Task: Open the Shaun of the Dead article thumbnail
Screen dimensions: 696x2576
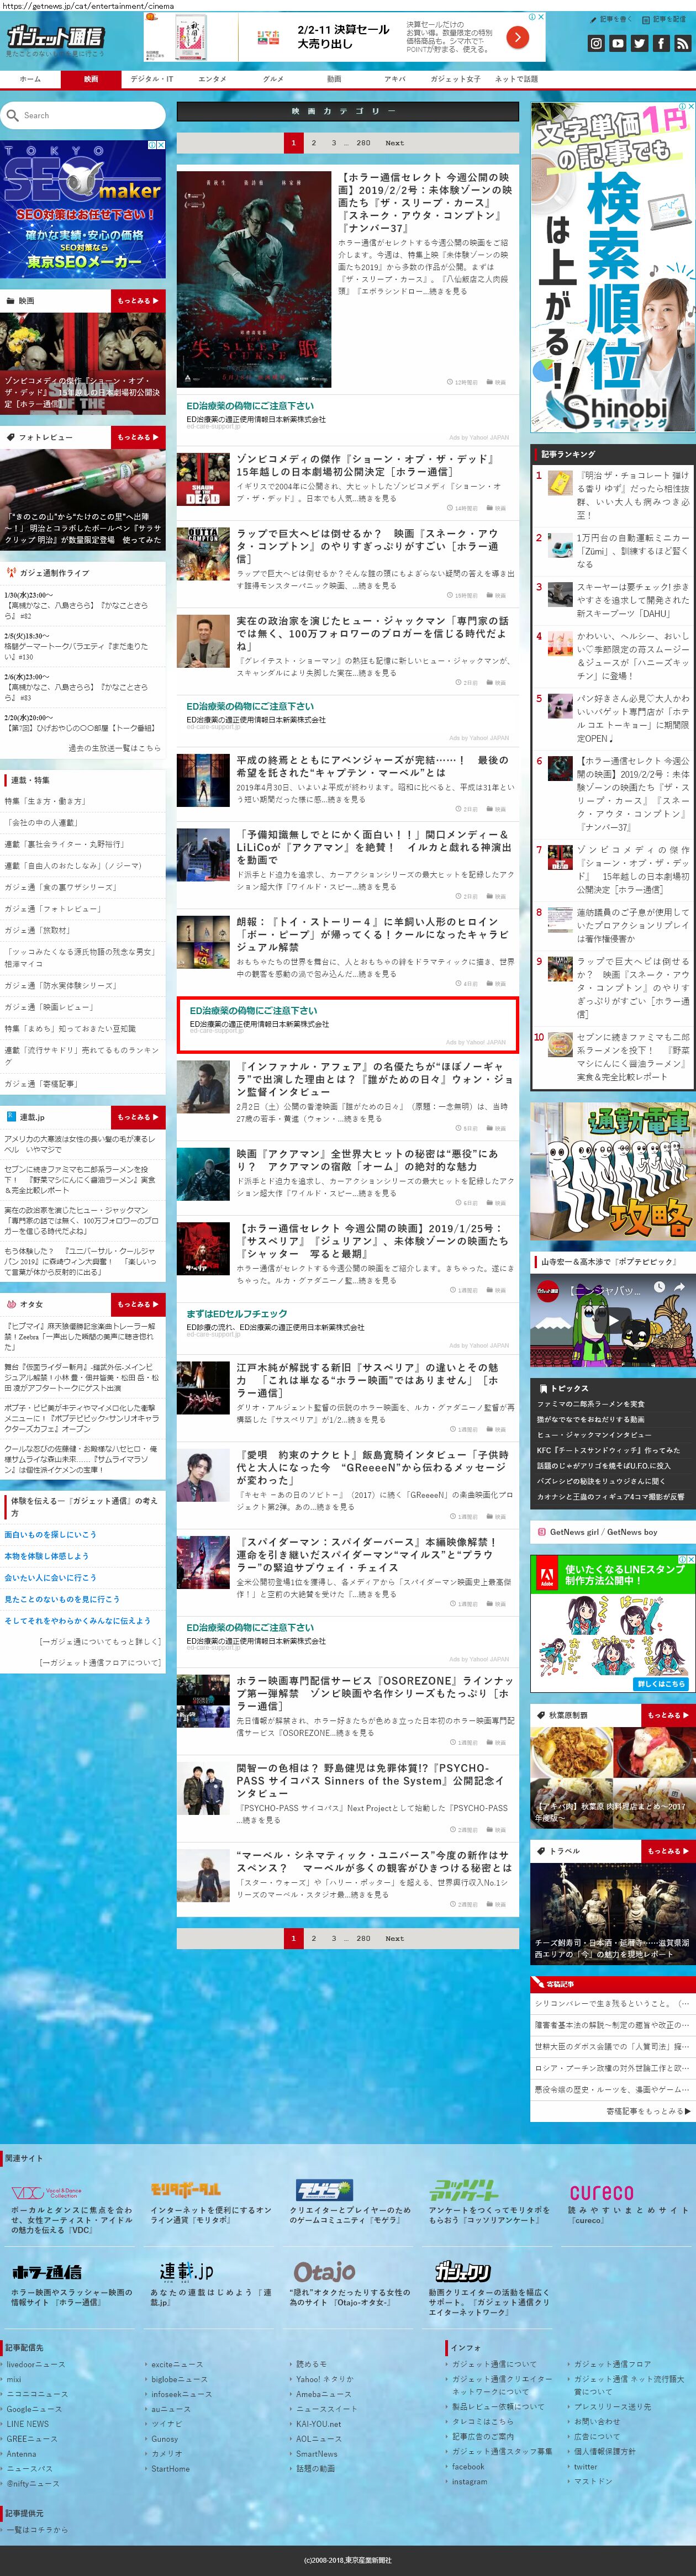Action: pyautogui.click(x=203, y=479)
